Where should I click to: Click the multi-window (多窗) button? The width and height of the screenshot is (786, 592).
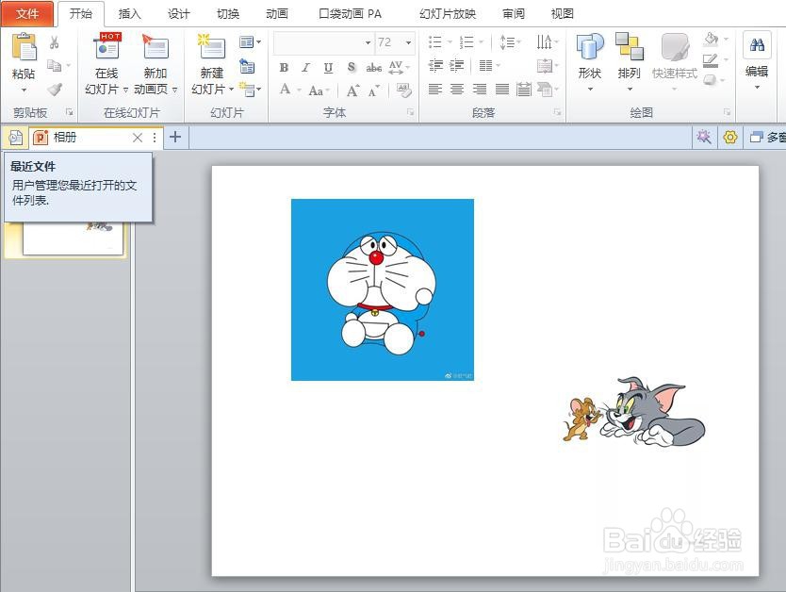tap(767, 137)
